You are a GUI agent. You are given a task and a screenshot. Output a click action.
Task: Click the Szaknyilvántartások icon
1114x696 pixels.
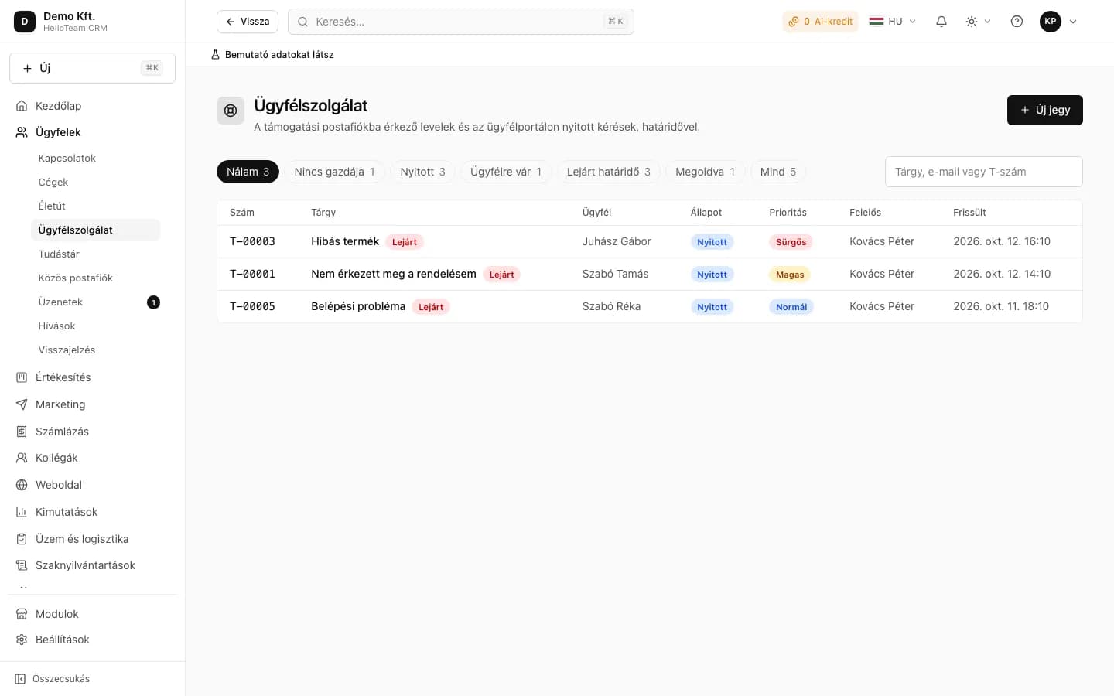click(x=22, y=565)
